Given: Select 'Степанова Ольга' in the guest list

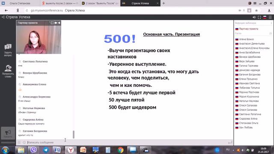Looking at the screenshot, I should 248,123.
